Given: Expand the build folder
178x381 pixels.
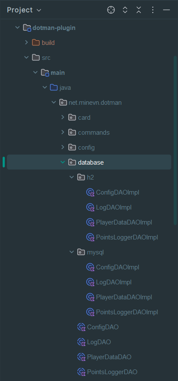Looking at the screenshot, I should point(26,42).
